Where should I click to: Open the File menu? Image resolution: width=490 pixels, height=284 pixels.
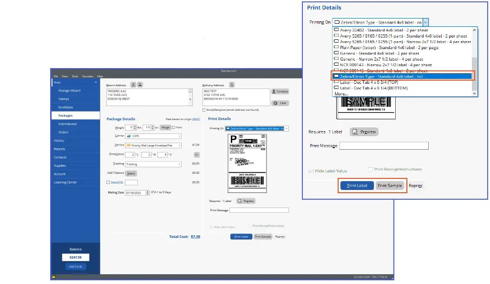(x=56, y=76)
